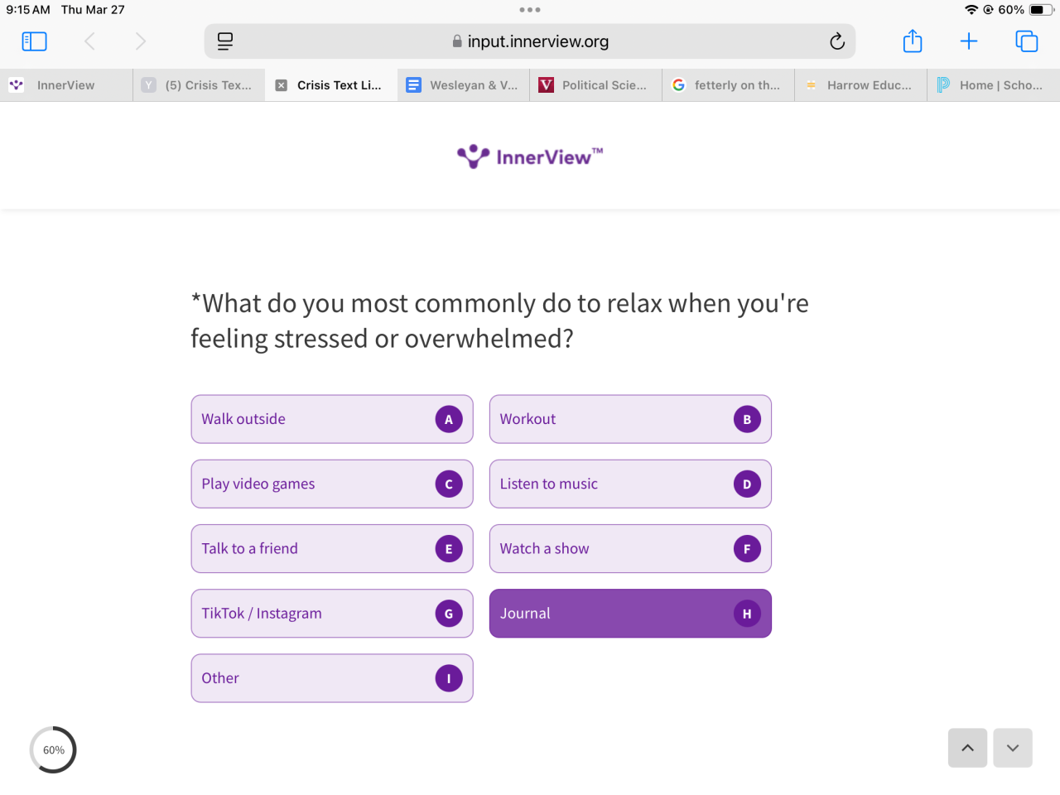Show all tabs overview icon
This screenshot has height=795, width=1060.
[x=1026, y=41]
